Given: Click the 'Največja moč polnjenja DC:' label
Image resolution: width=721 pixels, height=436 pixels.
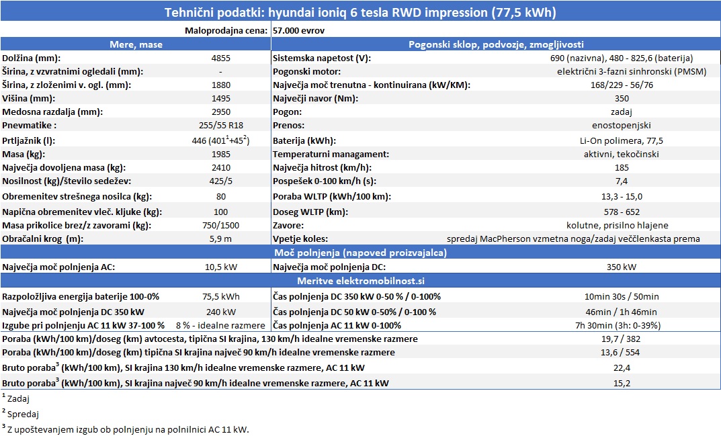Looking at the screenshot, I should (x=329, y=267).
